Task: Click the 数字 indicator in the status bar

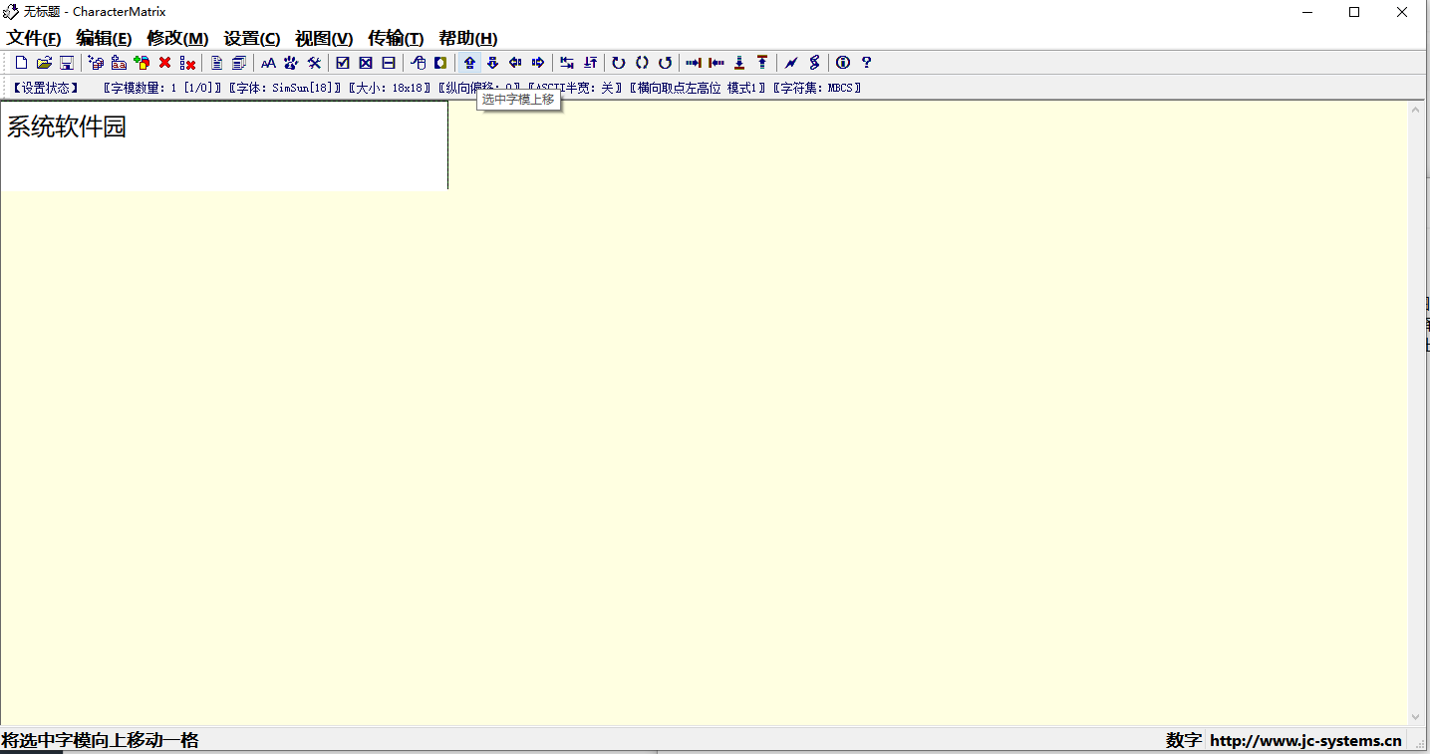Action: click(x=1183, y=740)
